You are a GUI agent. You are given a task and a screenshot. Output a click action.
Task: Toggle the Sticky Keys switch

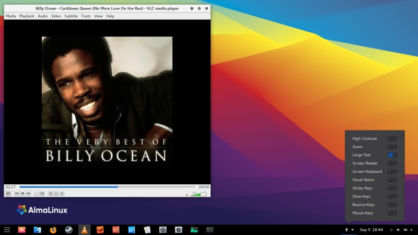point(392,188)
